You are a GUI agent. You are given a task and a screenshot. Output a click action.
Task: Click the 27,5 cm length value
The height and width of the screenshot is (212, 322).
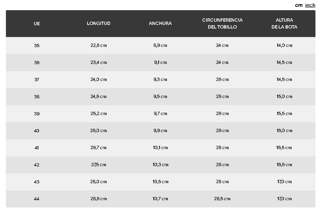coord(99,164)
